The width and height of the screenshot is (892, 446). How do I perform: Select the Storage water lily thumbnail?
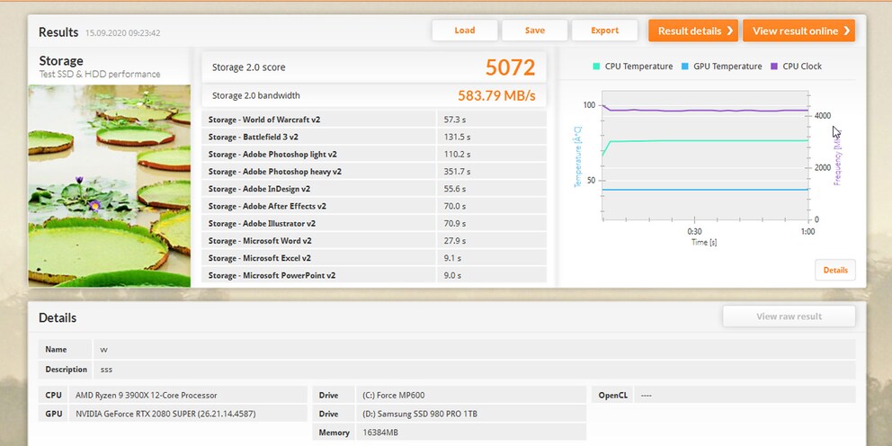[x=110, y=184]
